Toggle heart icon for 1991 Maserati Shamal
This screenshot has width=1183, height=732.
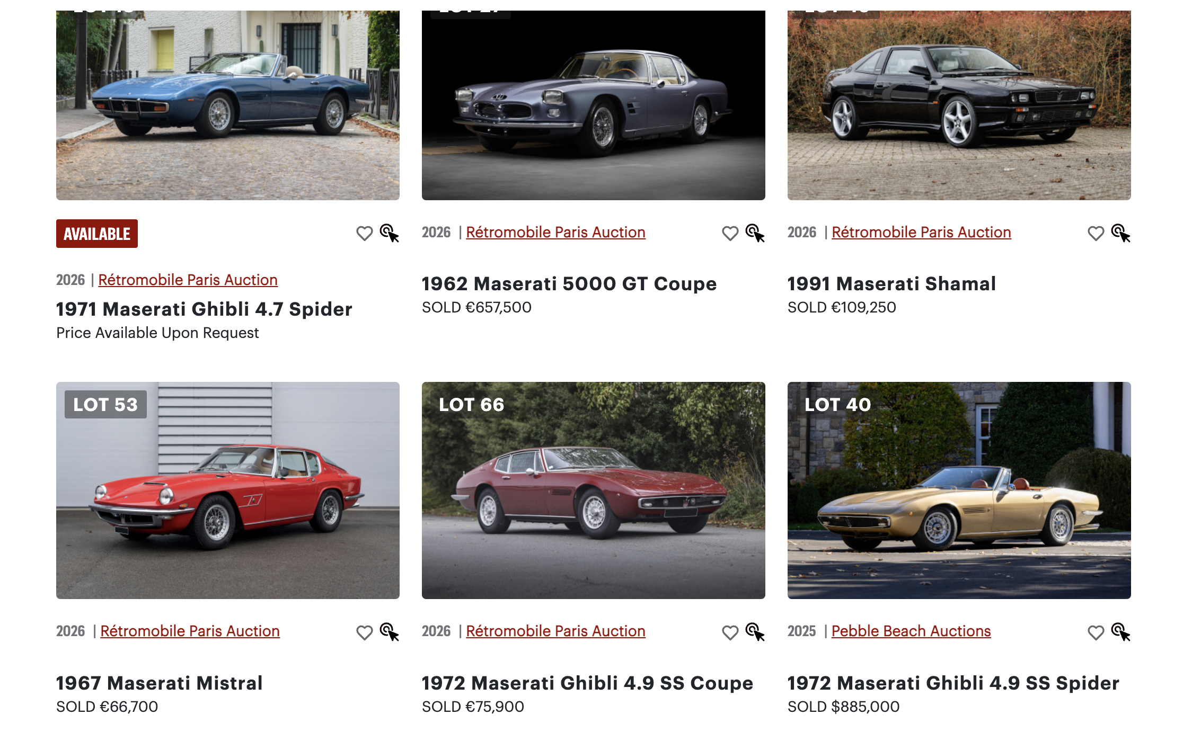coord(1096,234)
